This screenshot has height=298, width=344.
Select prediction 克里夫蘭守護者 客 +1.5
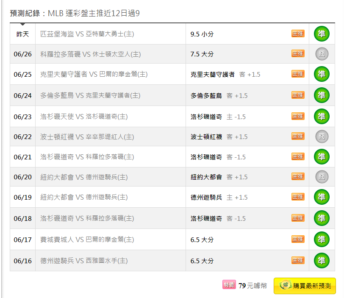(x=225, y=74)
